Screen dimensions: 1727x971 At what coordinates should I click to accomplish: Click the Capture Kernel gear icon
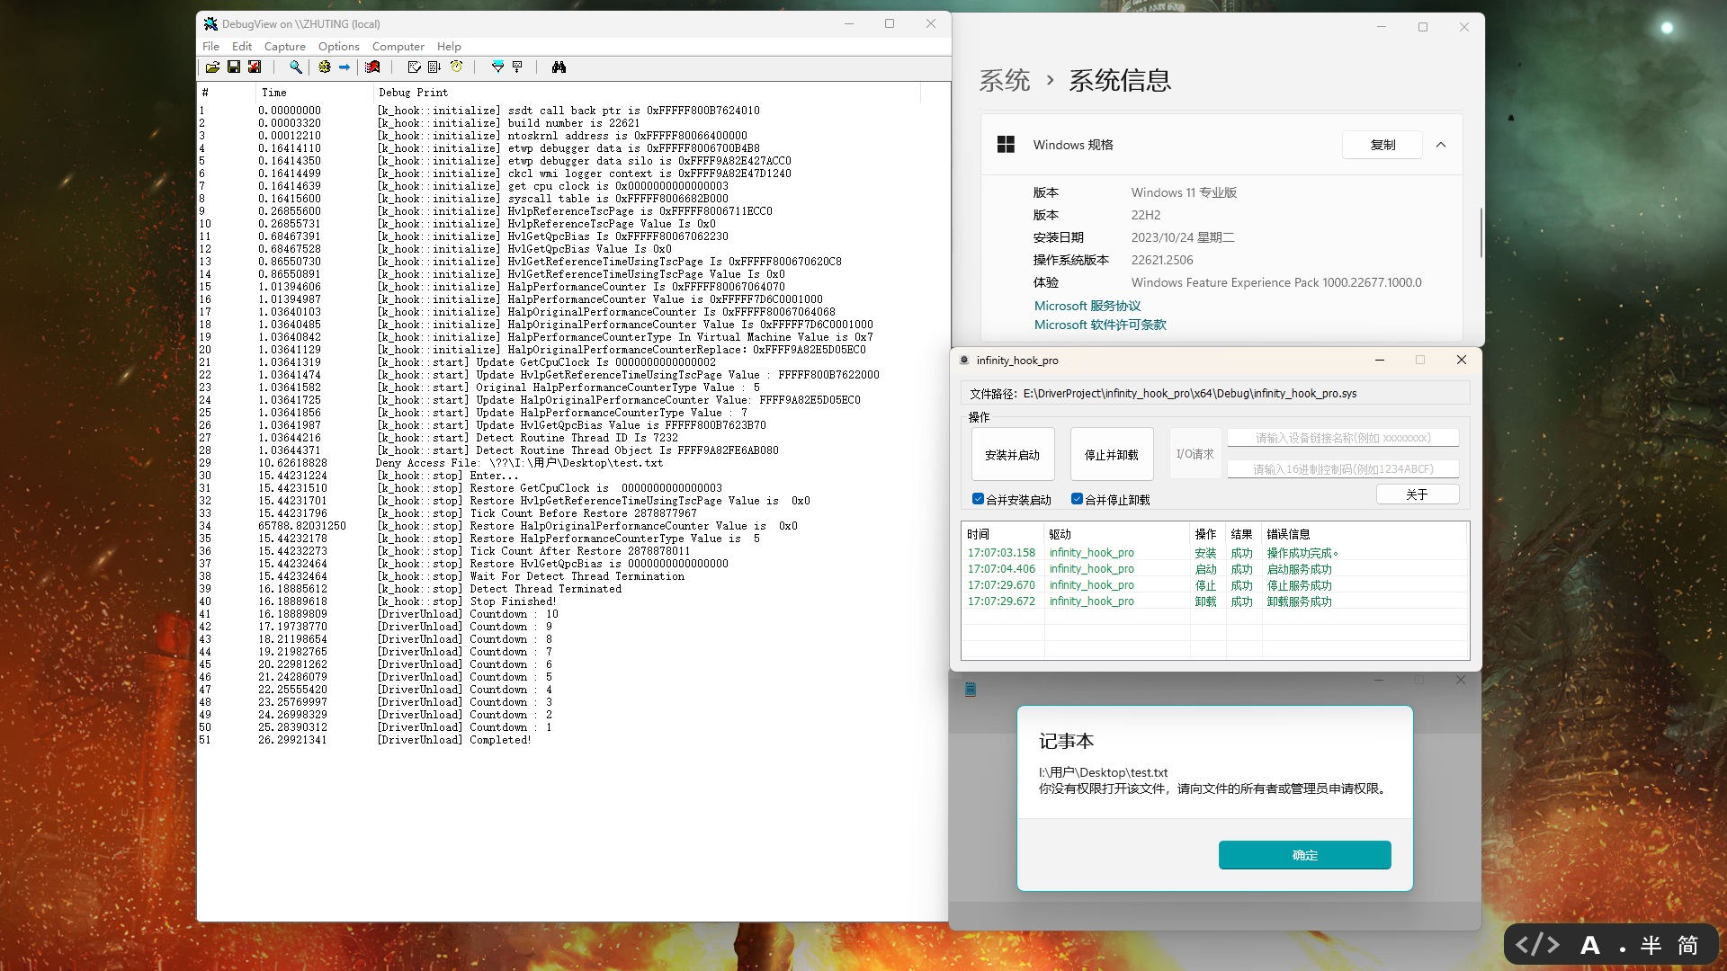(x=325, y=67)
